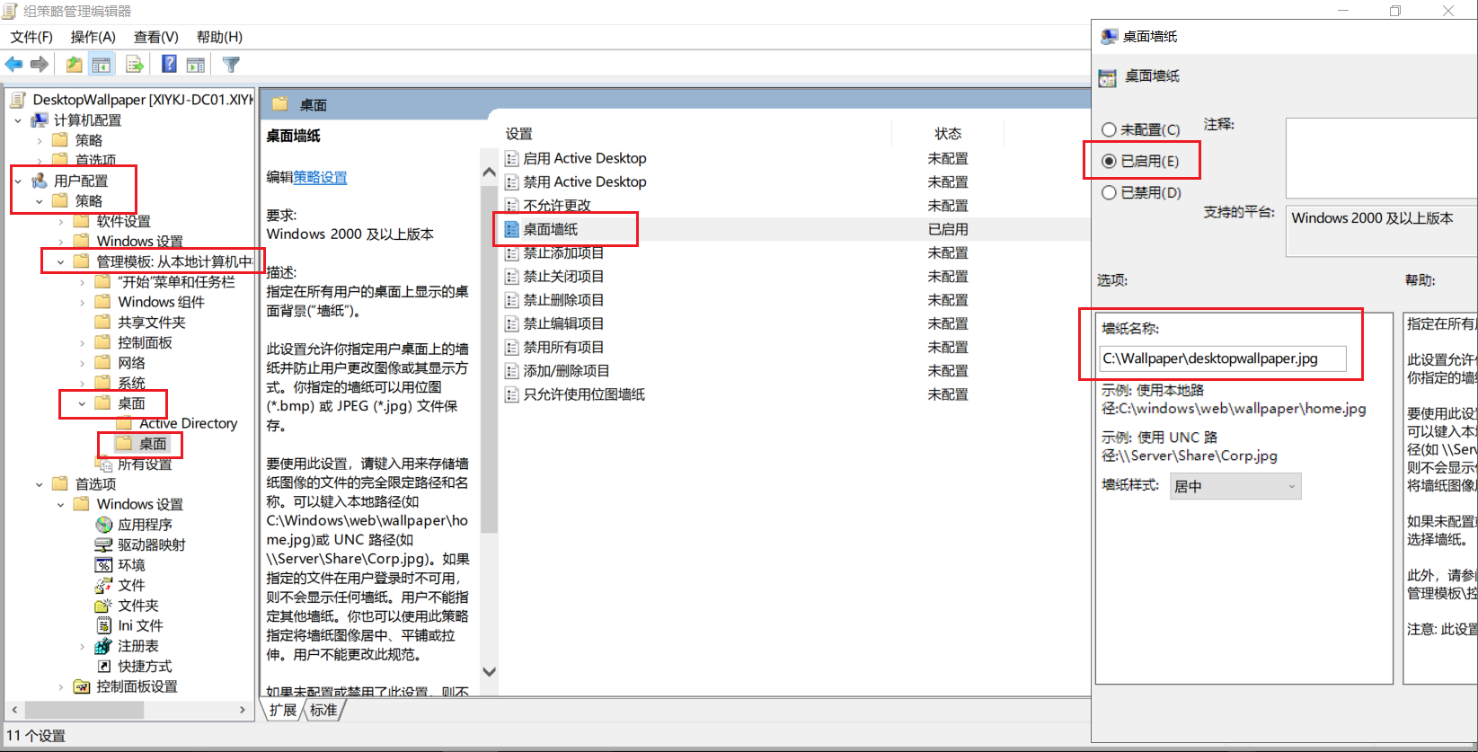
Task: Select the 控制面板设置 icon in the tree
Action: 83,686
